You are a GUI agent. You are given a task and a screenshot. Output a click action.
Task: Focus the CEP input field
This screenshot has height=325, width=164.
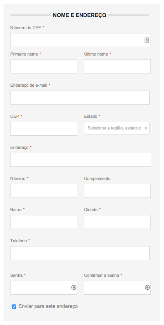click(x=44, y=129)
